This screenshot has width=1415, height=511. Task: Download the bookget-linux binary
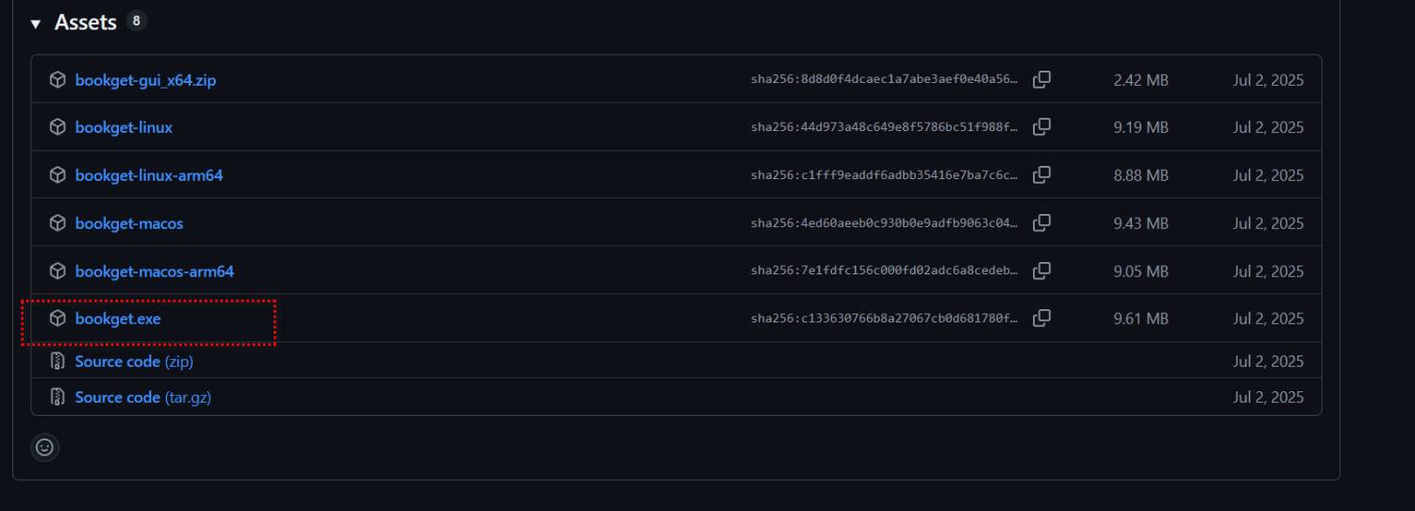tap(124, 127)
